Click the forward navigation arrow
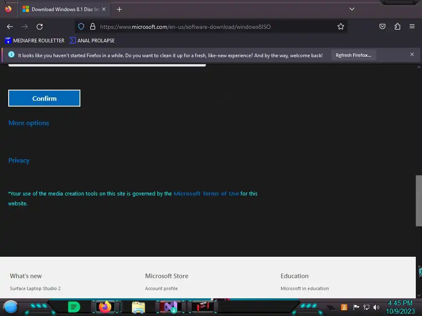This screenshot has height=316, width=422. [25, 27]
